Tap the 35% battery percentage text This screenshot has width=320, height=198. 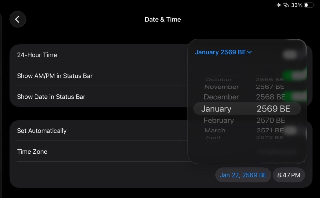click(297, 5)
